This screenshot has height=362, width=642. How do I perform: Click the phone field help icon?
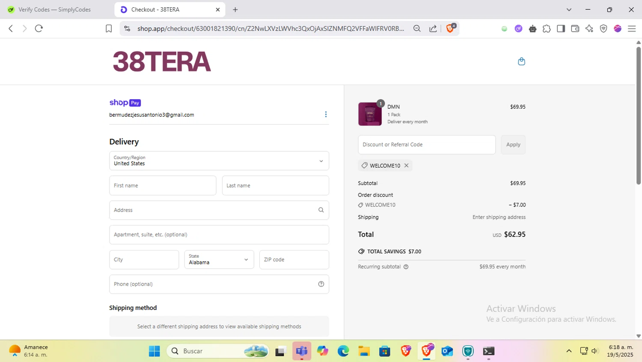click(x=321, y=284)
